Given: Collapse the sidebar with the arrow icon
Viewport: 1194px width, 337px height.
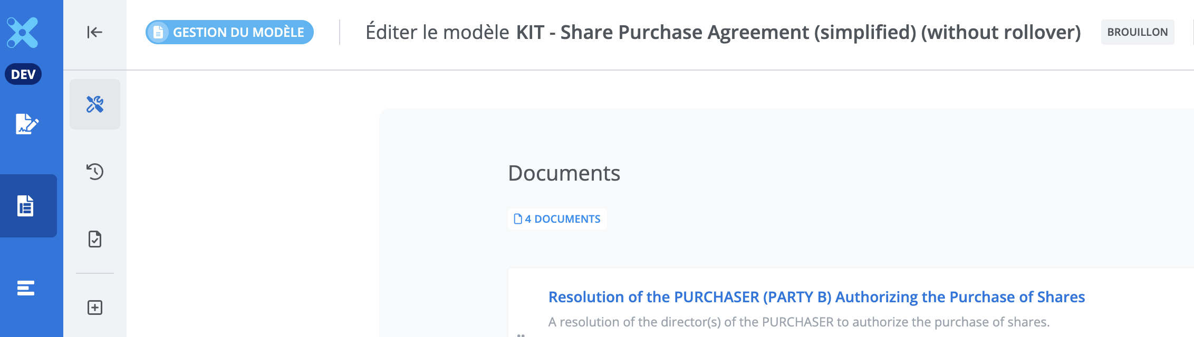Looking at the screenshot, I should (94, 33).
